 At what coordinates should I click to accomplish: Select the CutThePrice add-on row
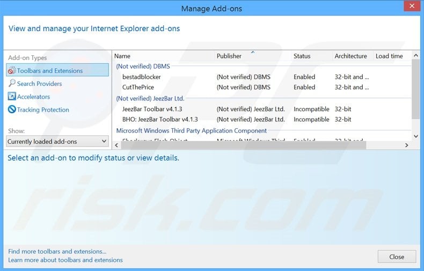[137, 87]
